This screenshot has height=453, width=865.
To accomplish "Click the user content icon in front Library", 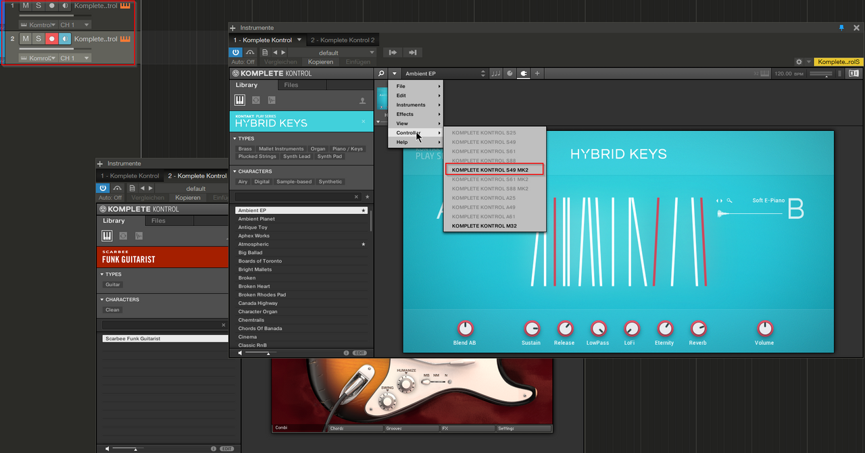I will [x=362, y=101].
